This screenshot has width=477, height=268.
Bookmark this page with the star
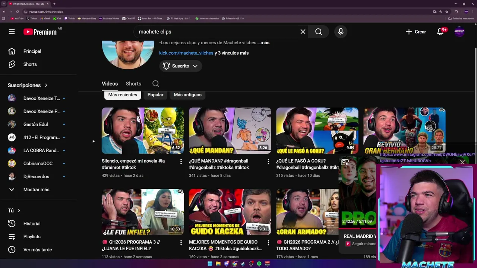[x=447, y=12]
